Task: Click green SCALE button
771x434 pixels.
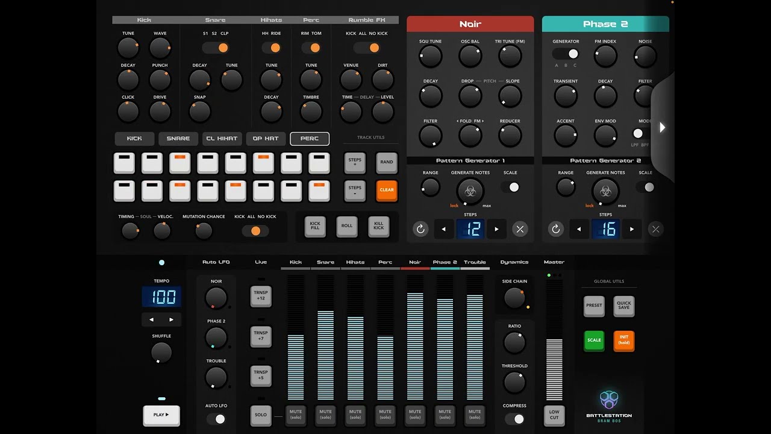Action: pyautogui.click(x=595, y=341)
